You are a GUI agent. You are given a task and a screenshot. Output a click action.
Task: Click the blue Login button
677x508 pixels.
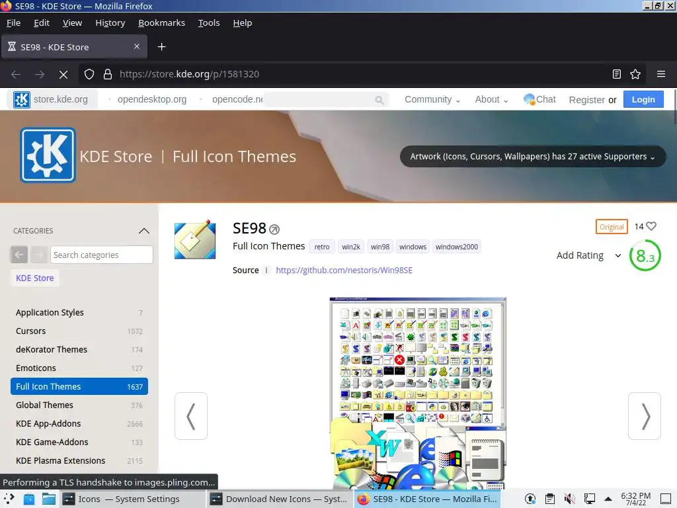click(x=643, y=100)
